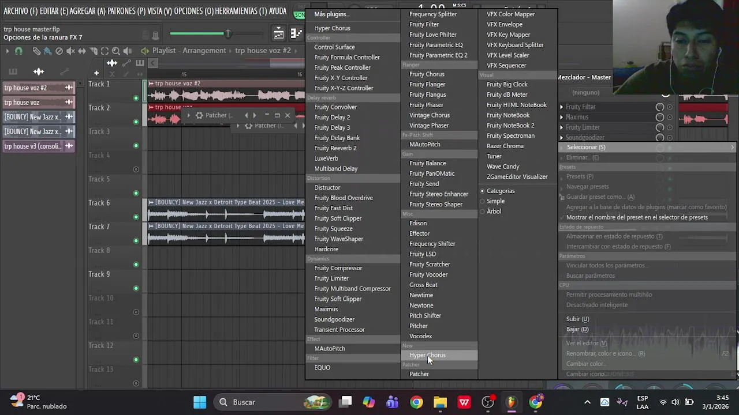Choose Hyper Chorus under New category

(x=439, y=355)
